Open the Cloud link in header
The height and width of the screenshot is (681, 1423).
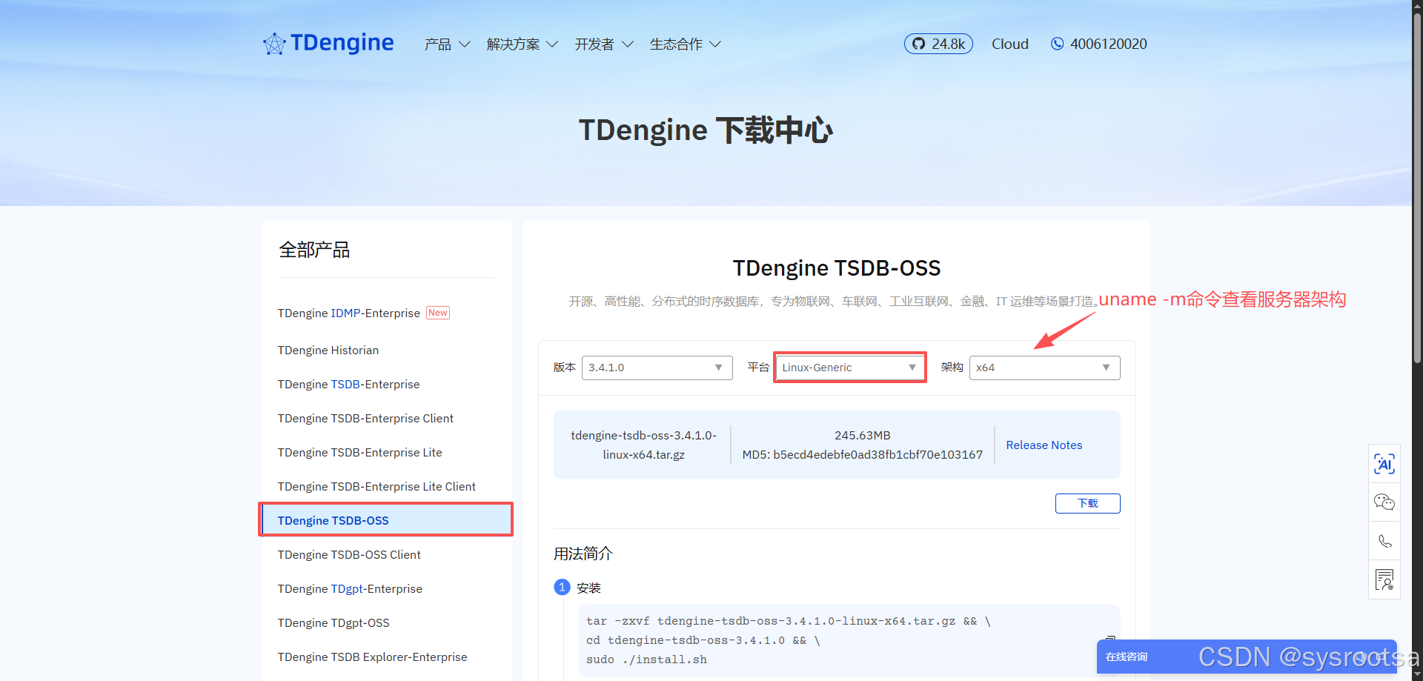click(1010, 44)
